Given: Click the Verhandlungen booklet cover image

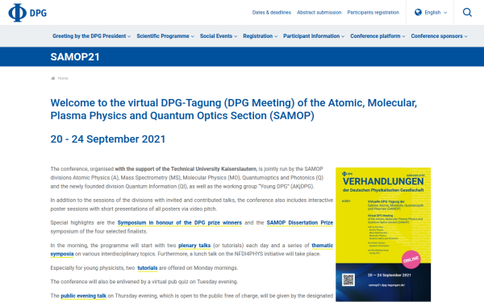Looking at the screenshot, I should pos(383,234).
